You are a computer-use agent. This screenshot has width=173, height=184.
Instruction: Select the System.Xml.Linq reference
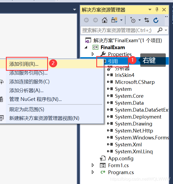point(134,152)
